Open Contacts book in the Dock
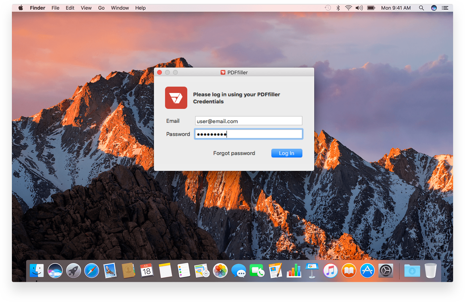465x302 pixels. [129, 271]
